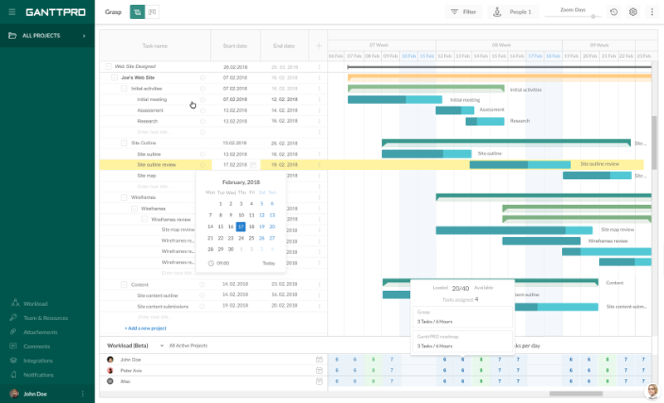Collapse Wireframes top-level group
Screen dimensions: 664x403
pos(124,197)
